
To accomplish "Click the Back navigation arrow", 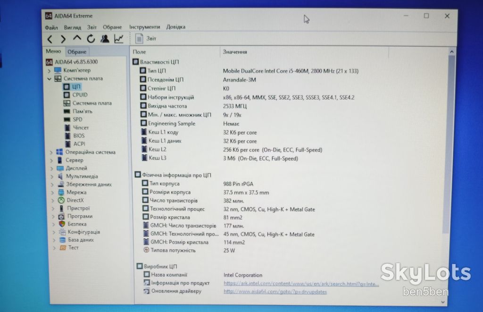I will 50,39.
